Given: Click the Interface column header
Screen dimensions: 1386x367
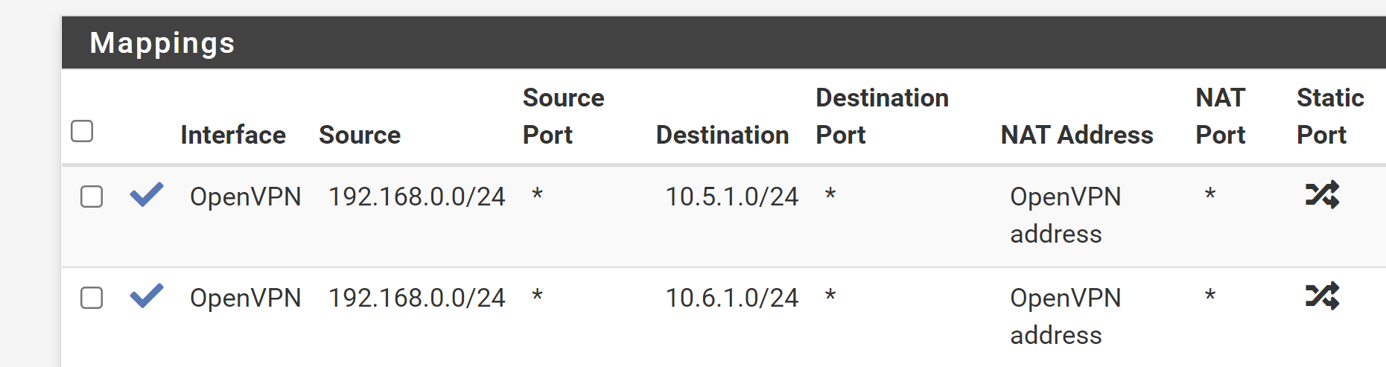Looking at the screenshot, I should pos(233,135).
